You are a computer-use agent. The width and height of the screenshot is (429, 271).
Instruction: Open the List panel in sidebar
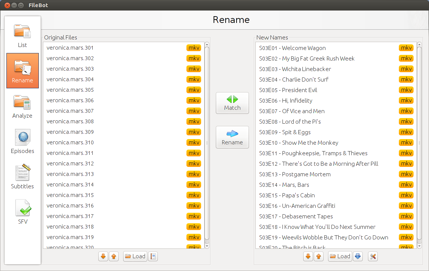[x=23, y=35]
